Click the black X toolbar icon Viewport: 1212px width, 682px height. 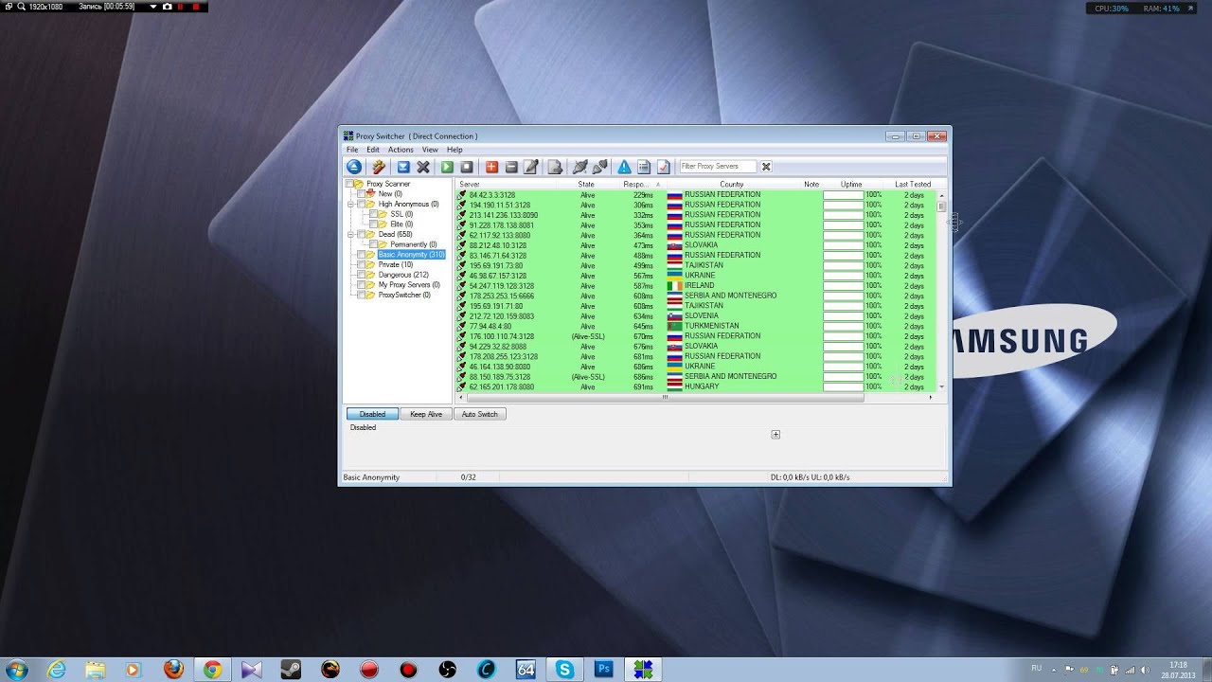point(423,167)
